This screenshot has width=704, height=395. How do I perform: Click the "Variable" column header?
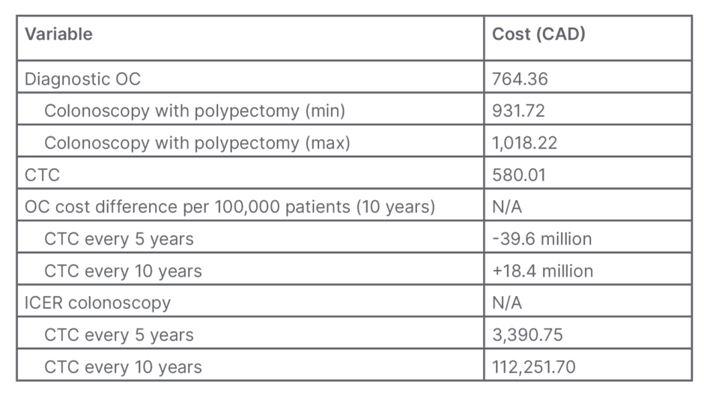coord(58,34)
